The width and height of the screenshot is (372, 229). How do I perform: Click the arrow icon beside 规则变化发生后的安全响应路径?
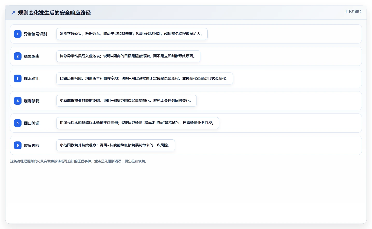coord(13,13)
